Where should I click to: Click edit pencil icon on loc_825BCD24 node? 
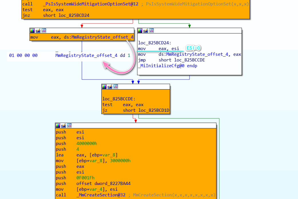point(146,31)
